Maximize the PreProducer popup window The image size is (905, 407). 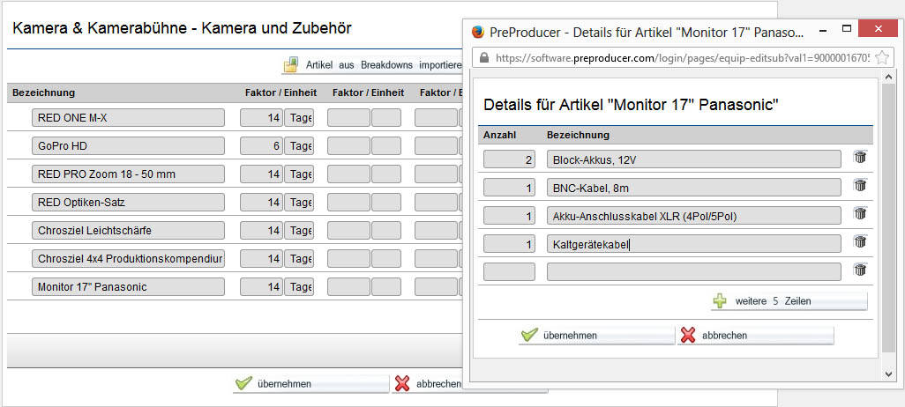(x=847, y=28)
